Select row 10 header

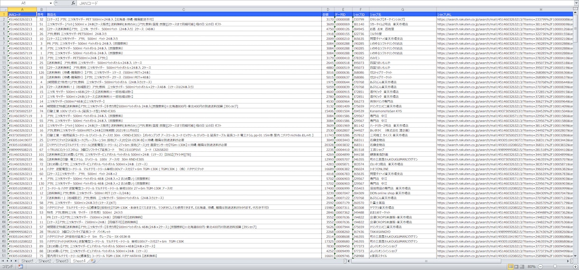pyautogui.click(x=4, y=58)
